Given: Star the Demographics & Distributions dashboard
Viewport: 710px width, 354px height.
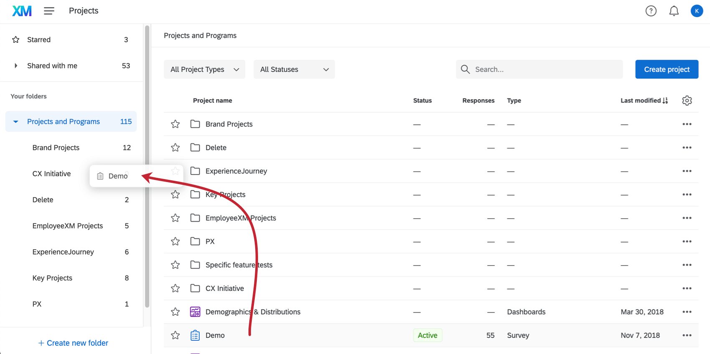Looking at the screenshot, I should click(175, 312).
